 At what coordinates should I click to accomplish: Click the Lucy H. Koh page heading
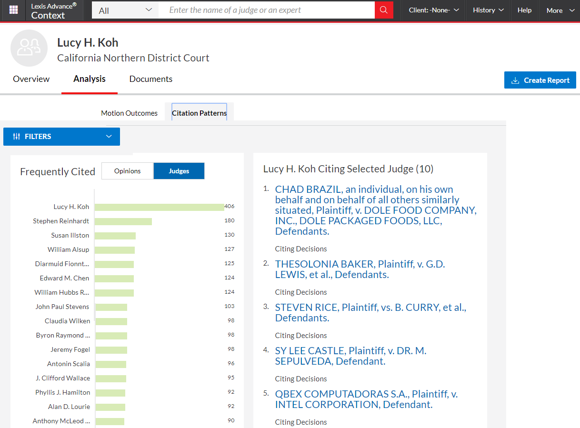click(88, 42)
